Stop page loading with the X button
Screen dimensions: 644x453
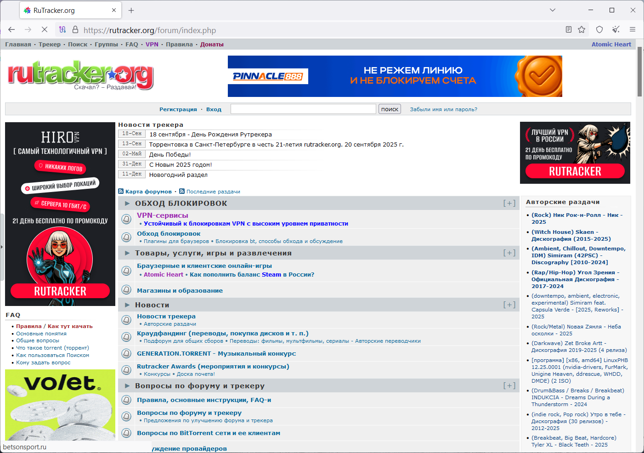click(45, 30)
